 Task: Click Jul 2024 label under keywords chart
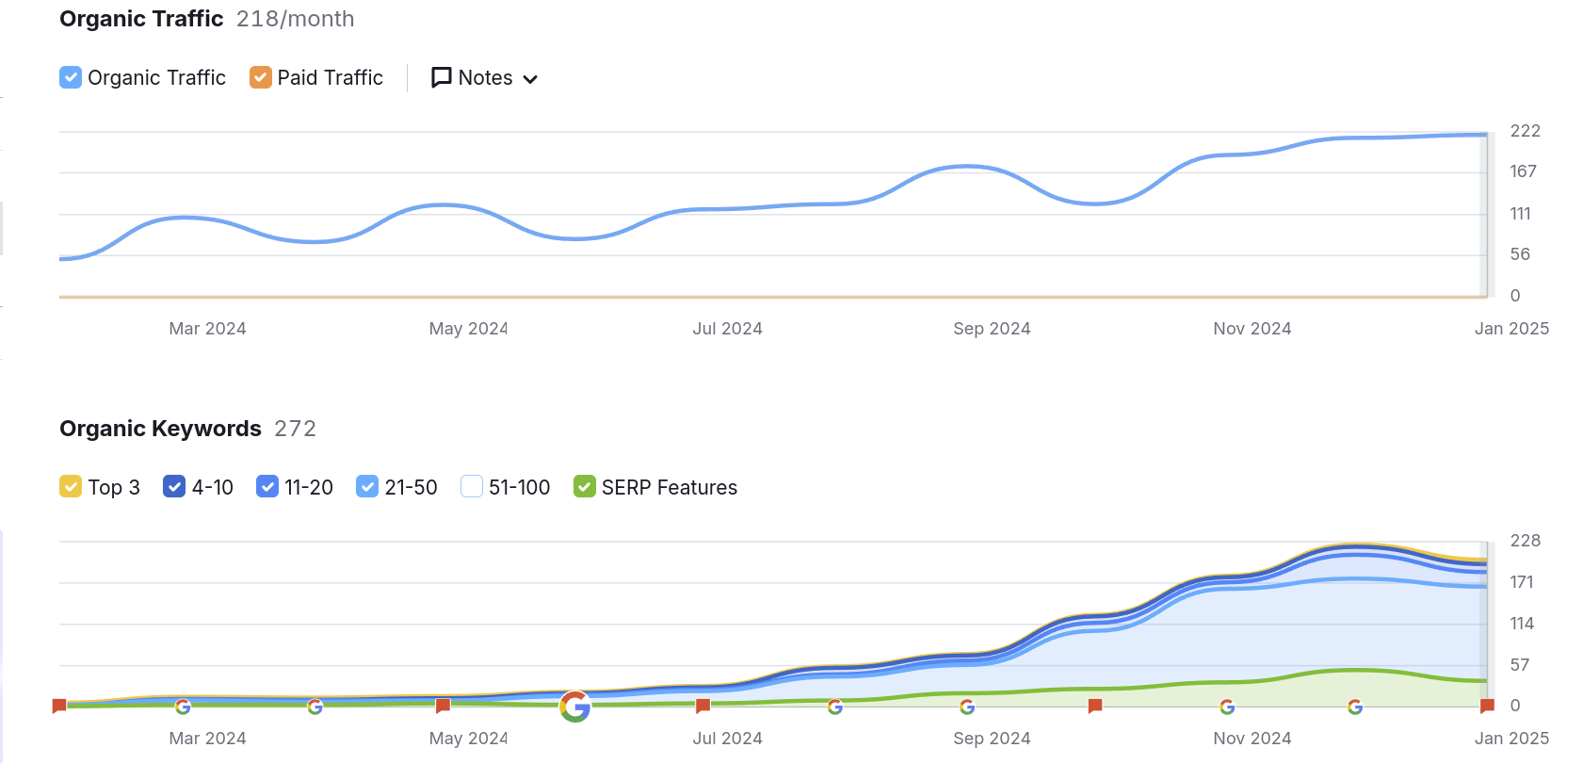tap(727, 739)
